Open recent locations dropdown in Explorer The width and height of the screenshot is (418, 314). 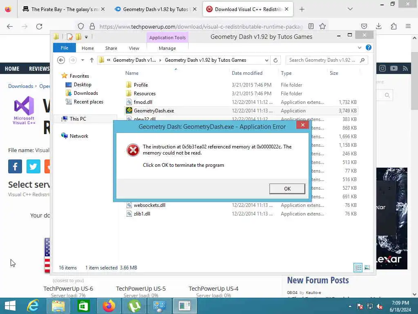[82, 60]
